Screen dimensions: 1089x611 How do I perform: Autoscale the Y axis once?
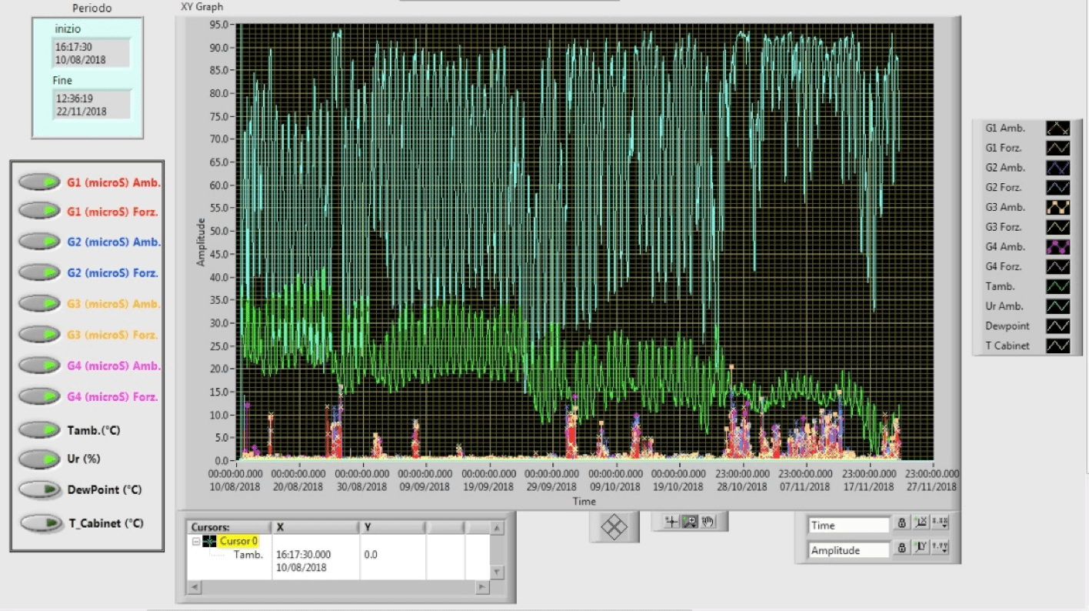(921, 549)
